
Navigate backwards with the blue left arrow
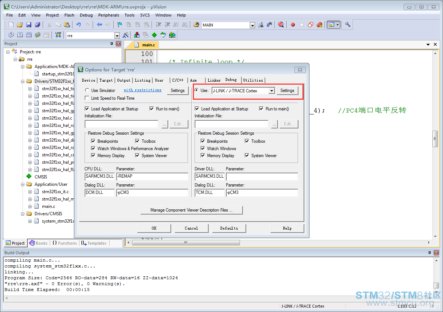pos(99,25)
